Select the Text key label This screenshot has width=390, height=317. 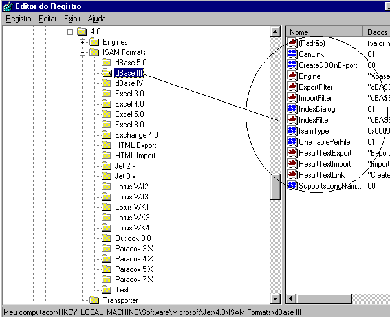(122, 290)
